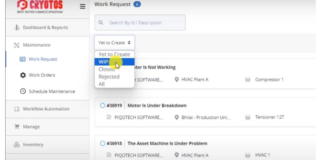Click the Search By Id / Description field
The width and height of the screenshot is (321, 160).
click(144, 23)
